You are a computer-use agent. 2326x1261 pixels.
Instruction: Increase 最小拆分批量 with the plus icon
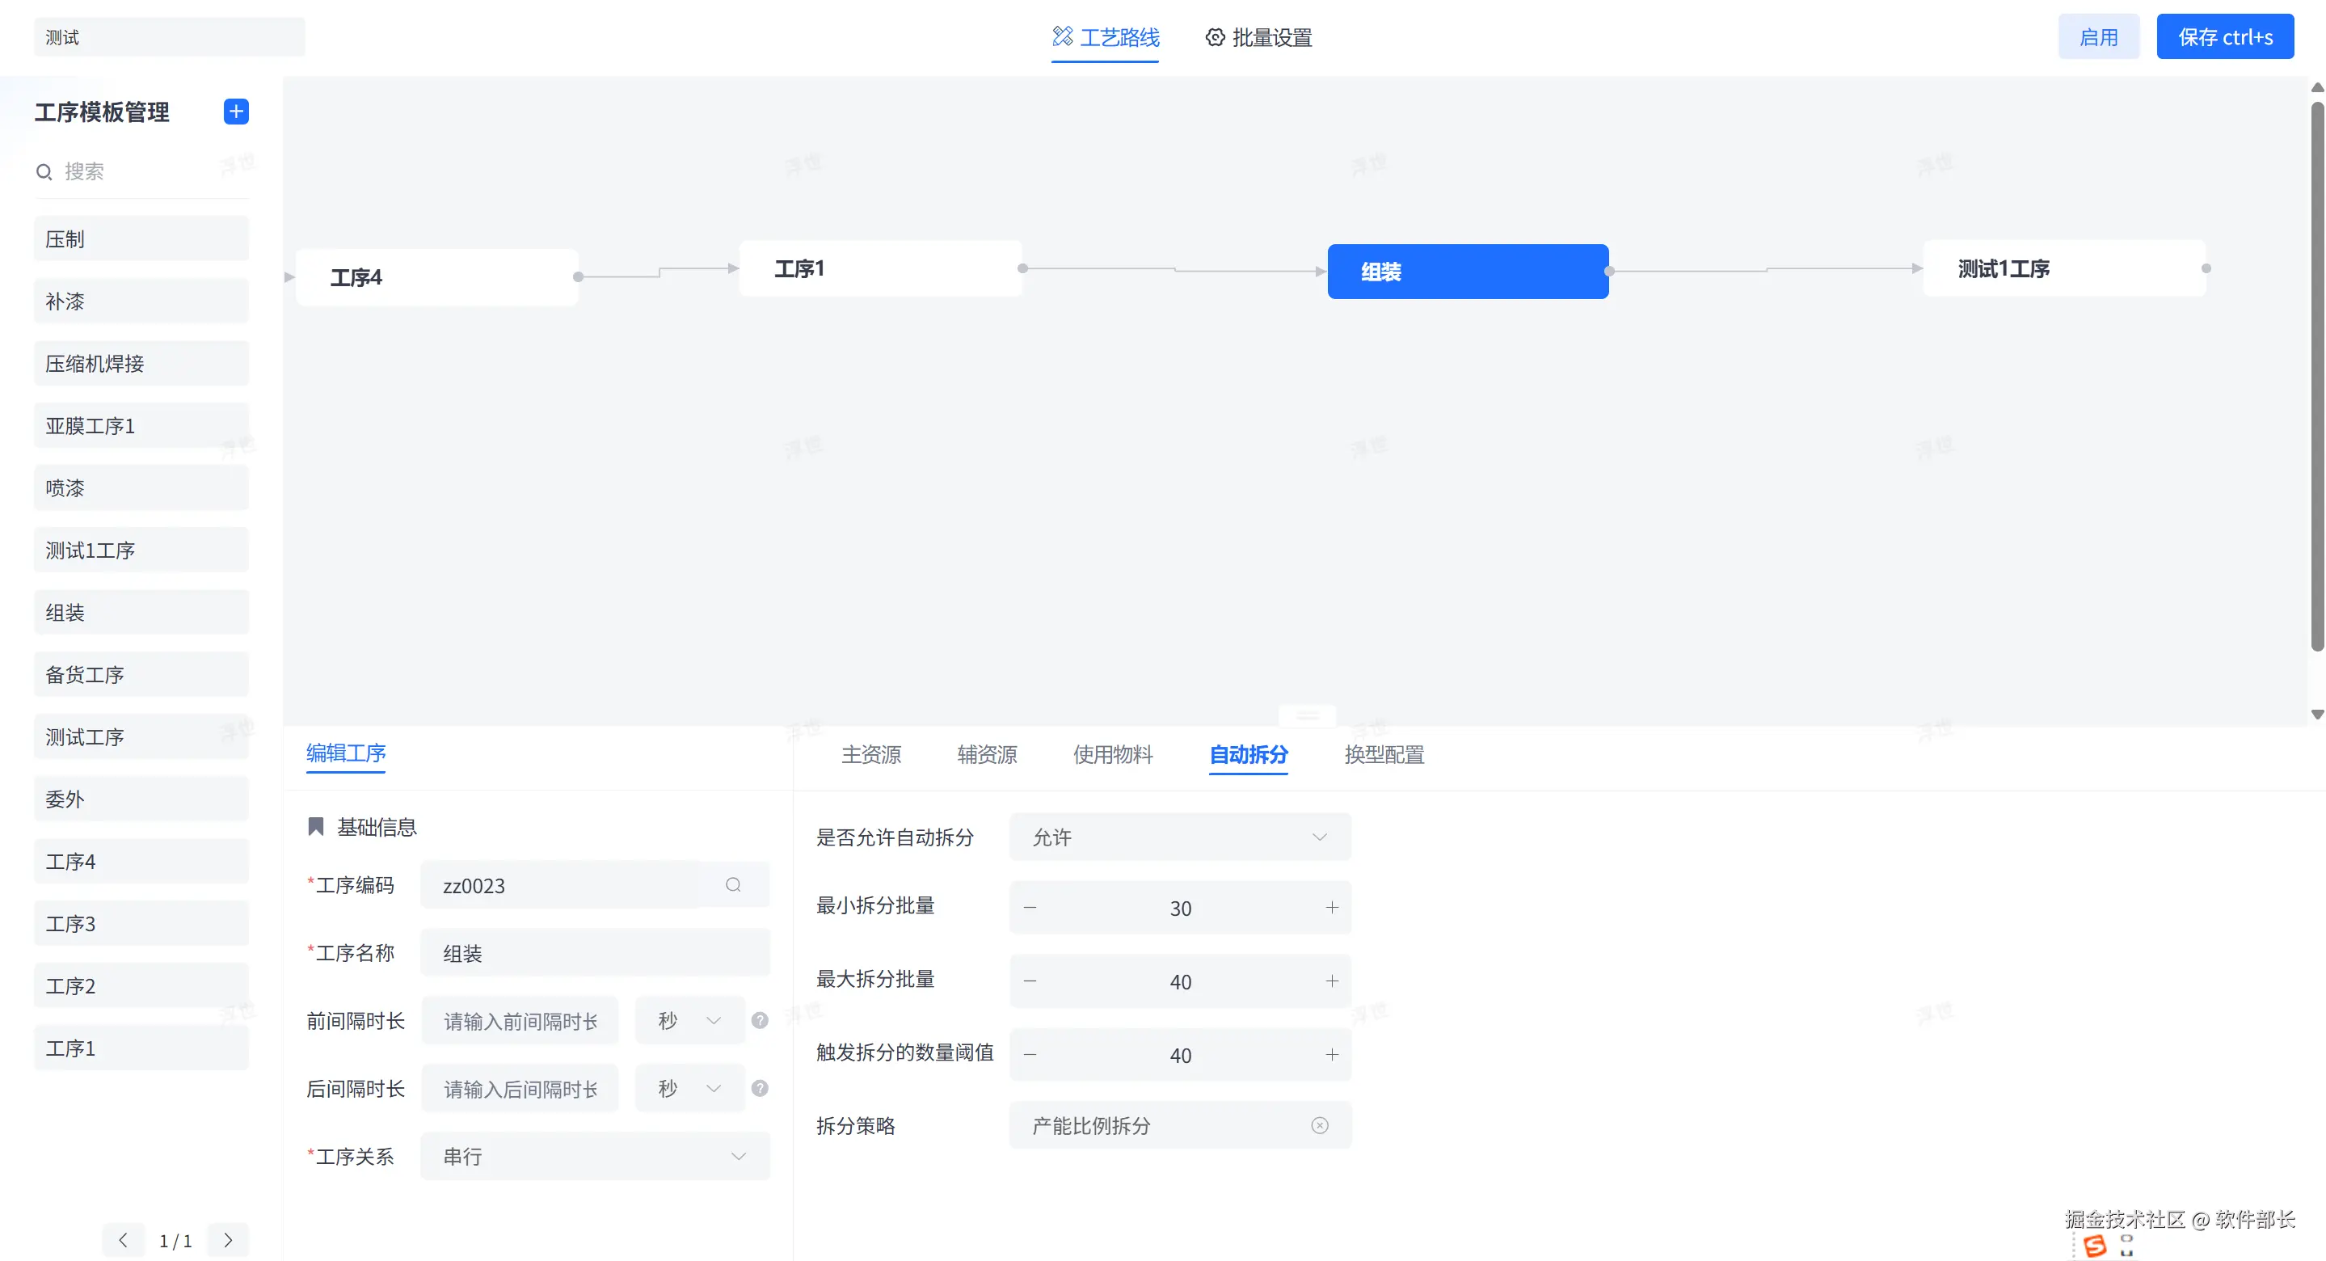coord(1331,907)
